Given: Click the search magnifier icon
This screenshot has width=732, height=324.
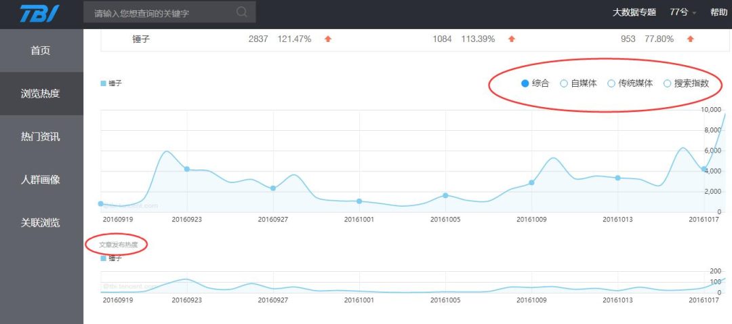Looking at the screenshot, I should point(242,12).
